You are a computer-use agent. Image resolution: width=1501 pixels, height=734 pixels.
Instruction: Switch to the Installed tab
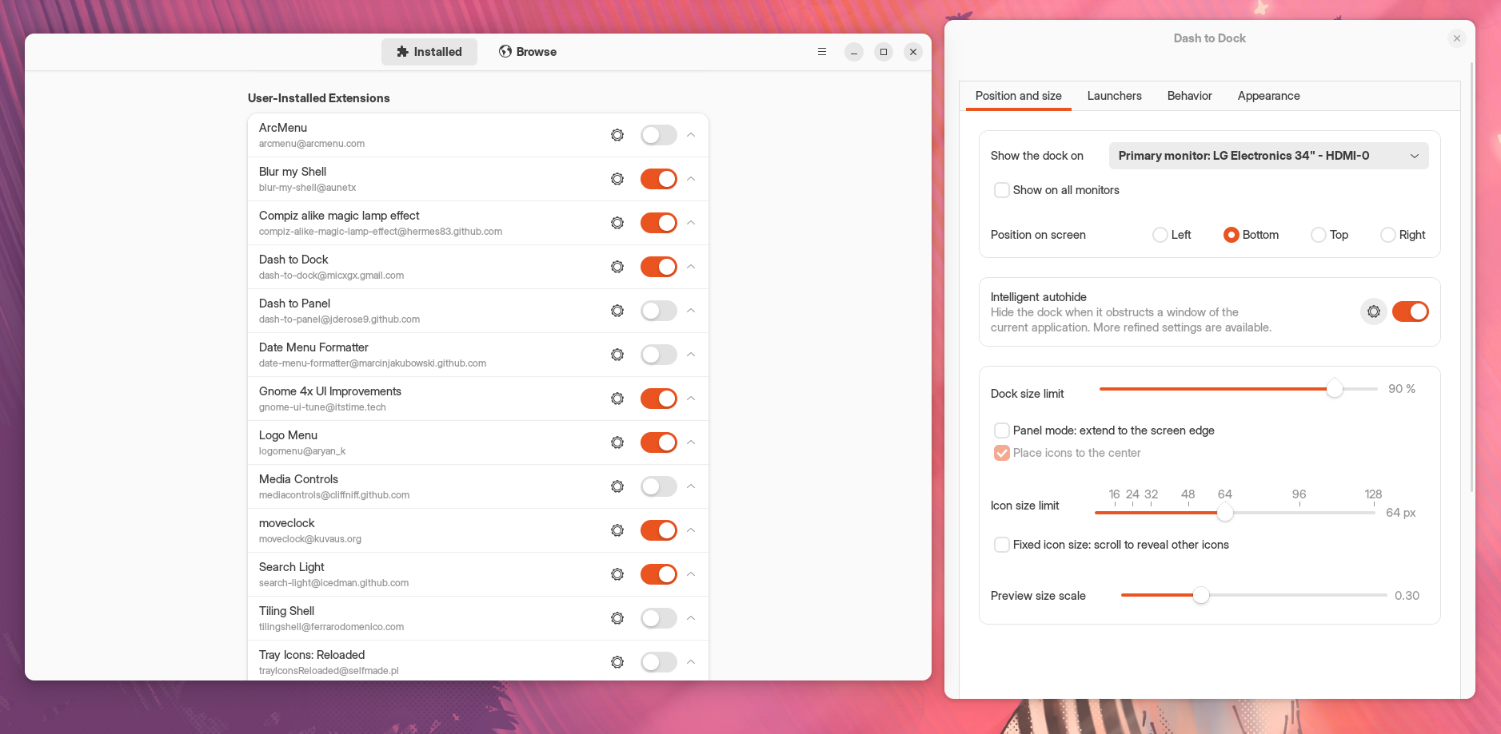coord(429,52)
